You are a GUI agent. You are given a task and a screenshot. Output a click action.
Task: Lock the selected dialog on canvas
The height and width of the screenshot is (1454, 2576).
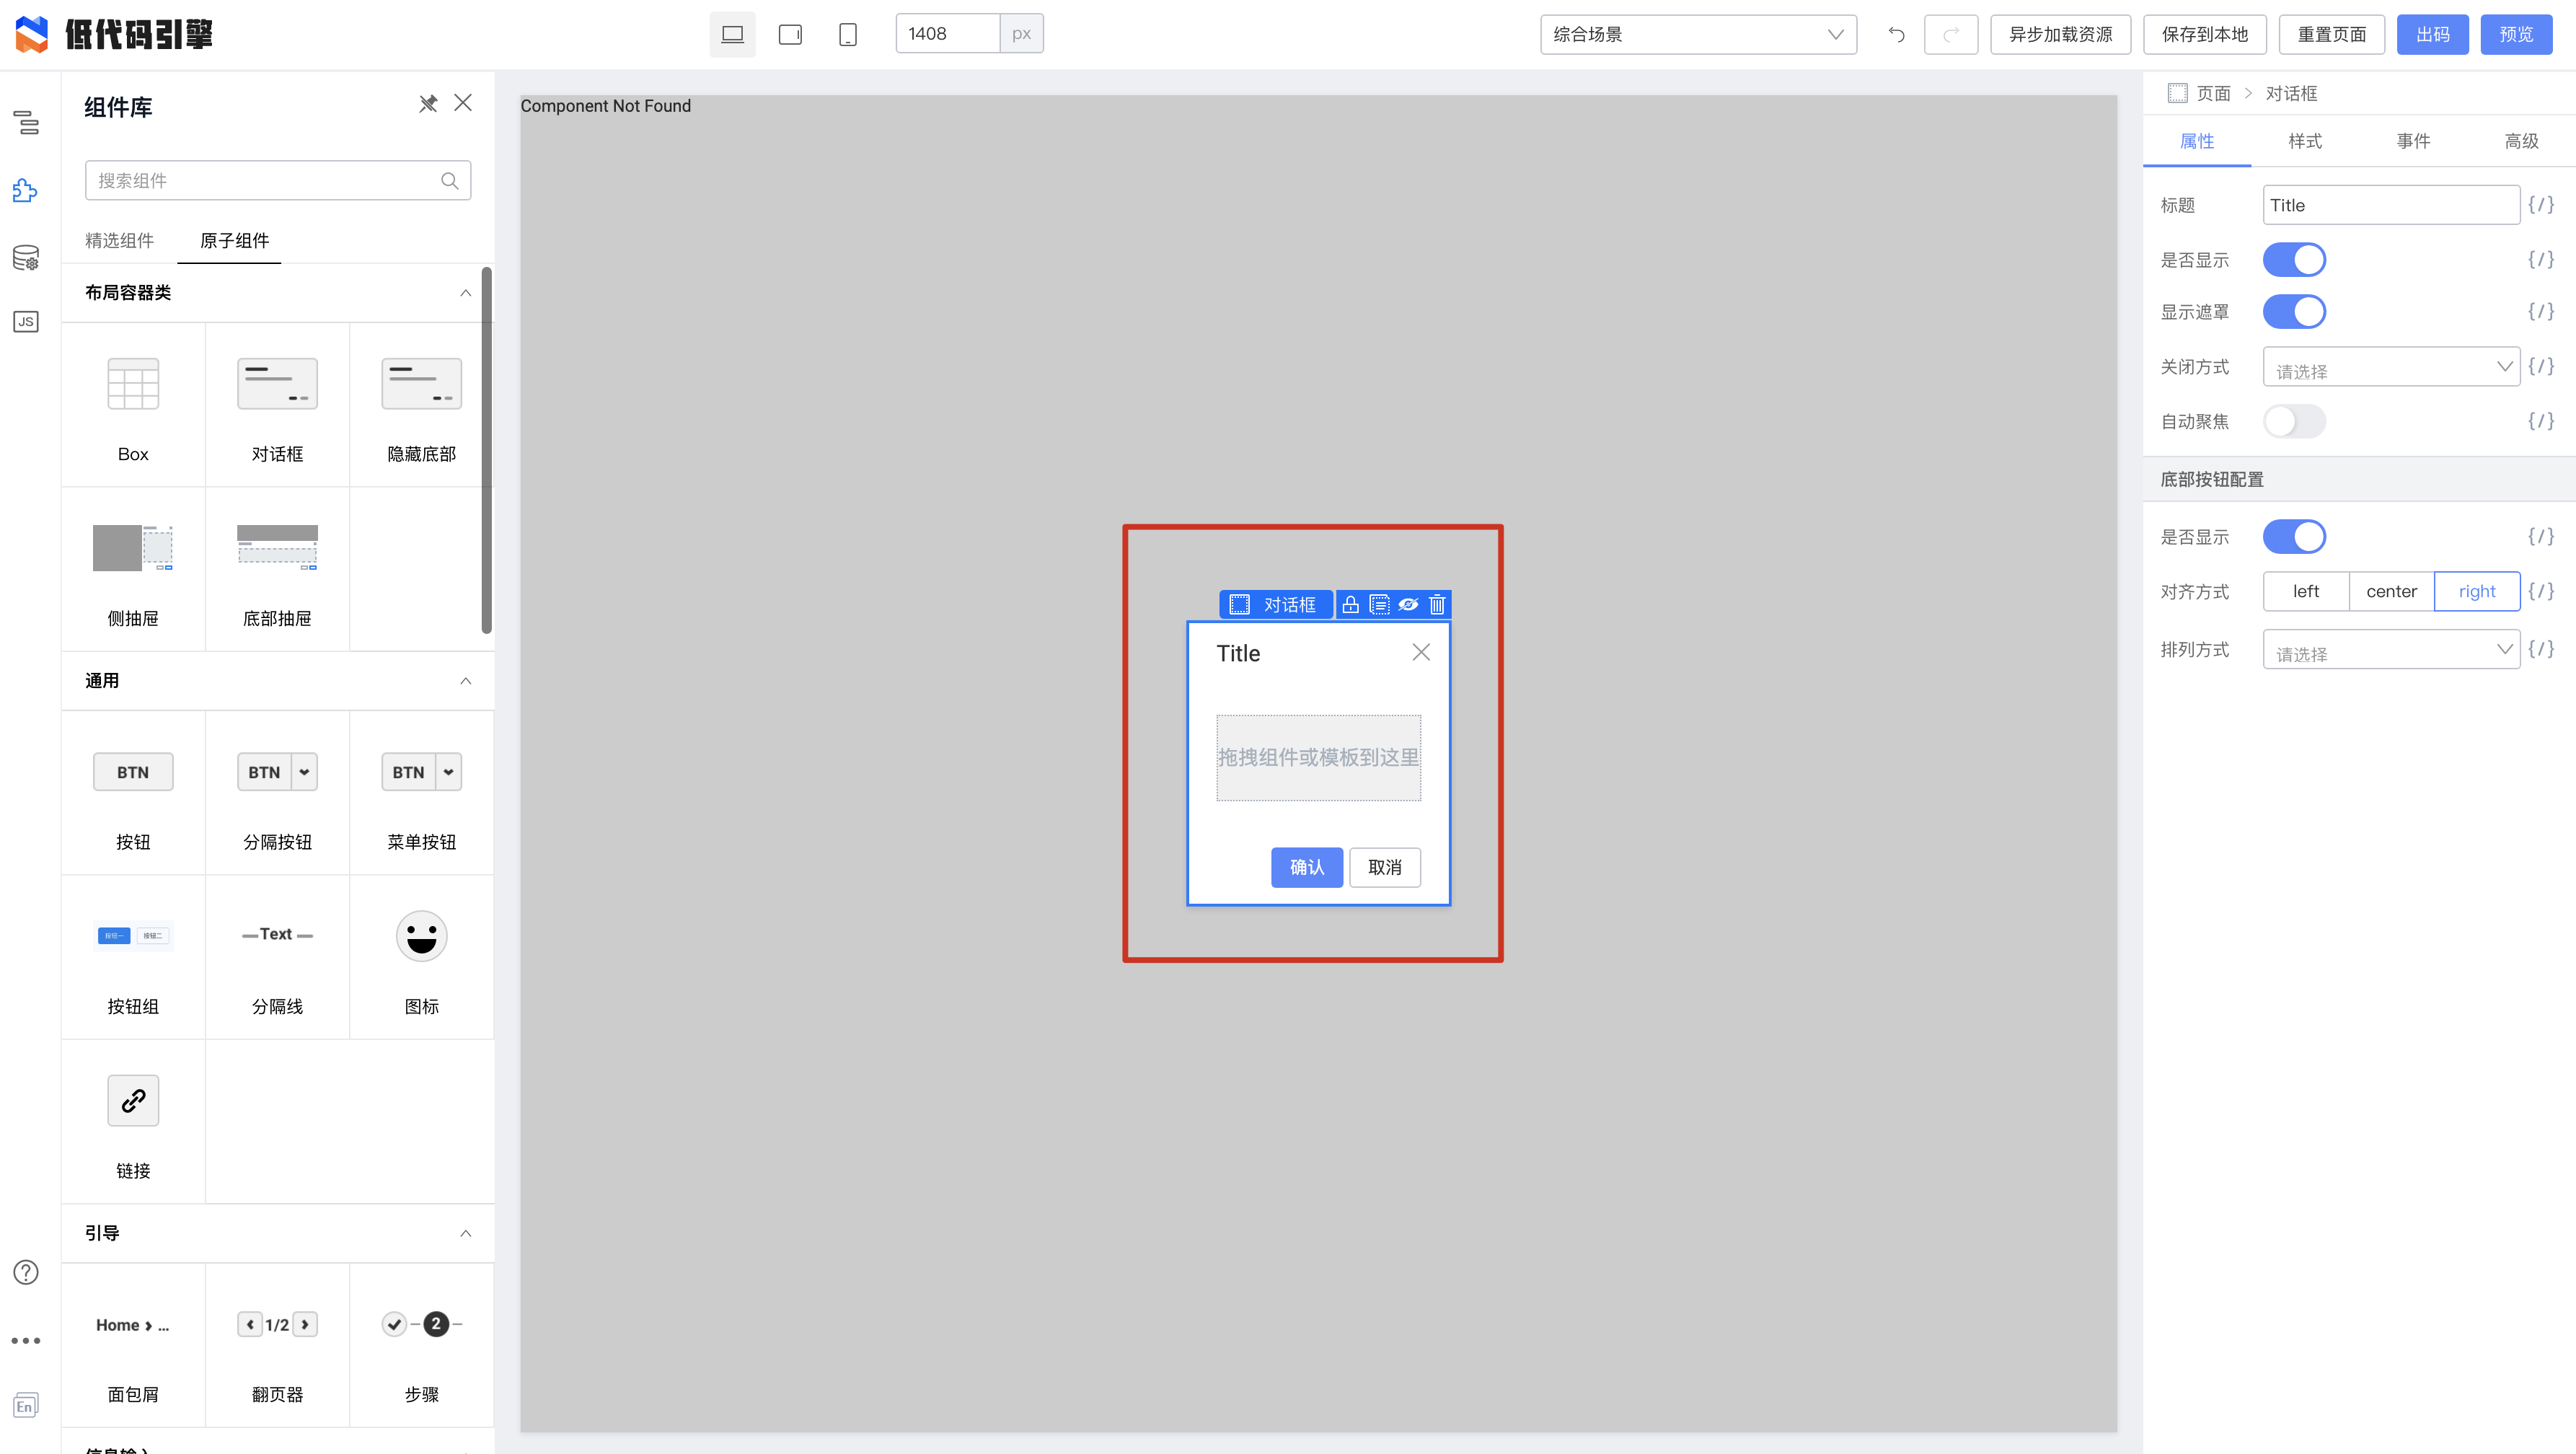point(1350,604)
